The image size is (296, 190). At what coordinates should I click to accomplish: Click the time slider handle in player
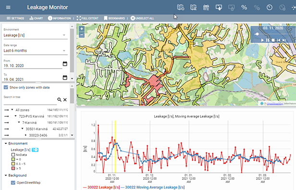coord(257,34)
